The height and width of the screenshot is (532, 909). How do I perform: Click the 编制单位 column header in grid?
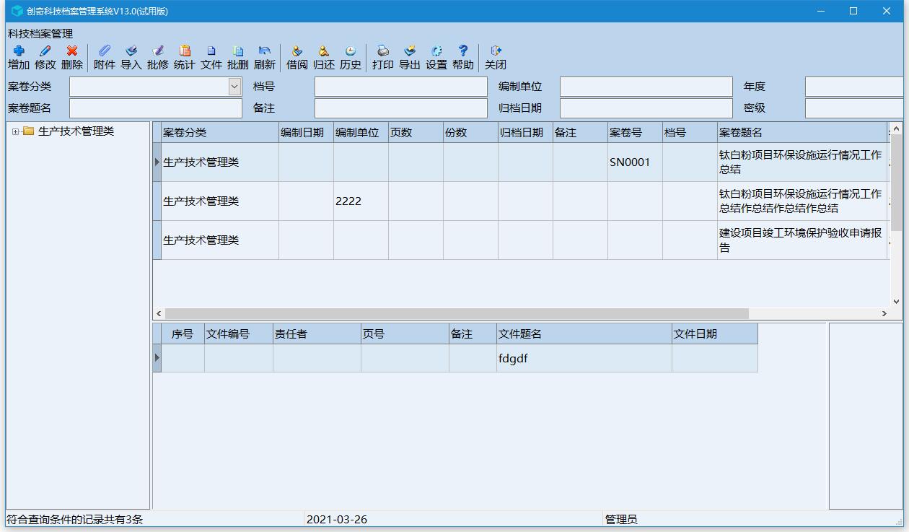[x=361, y=133]
